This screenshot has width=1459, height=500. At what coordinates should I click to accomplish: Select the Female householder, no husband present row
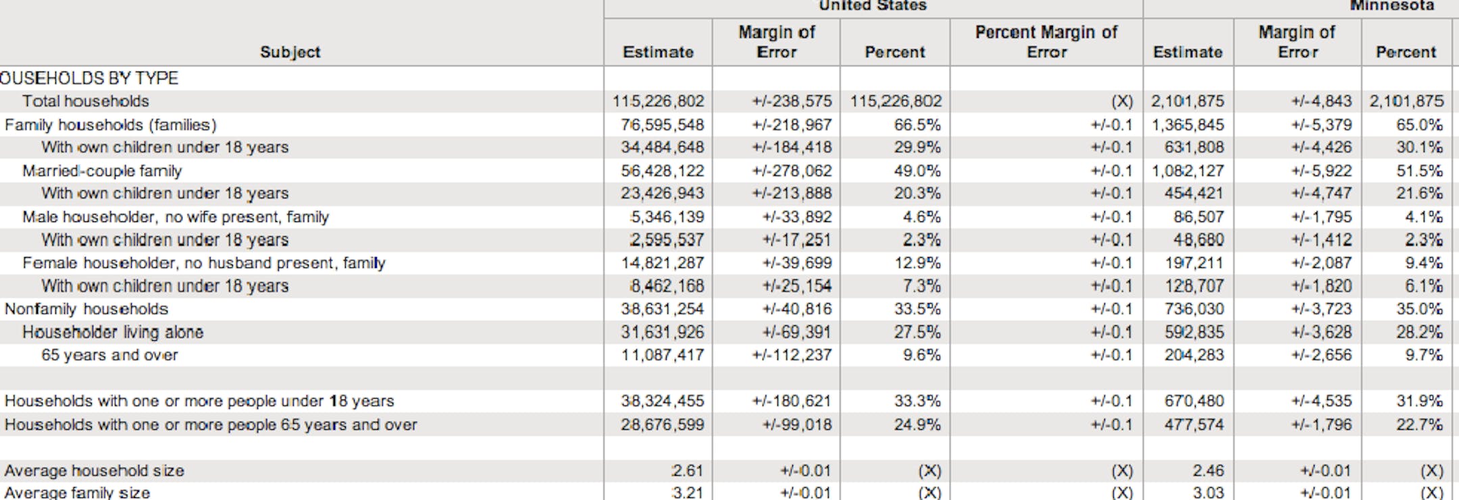203,262
